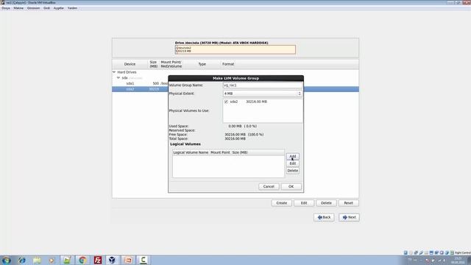Open the green C recorder taskbar icon
Image resolution: width=471 pixels, height=265 pixels.
pos(144,260)
